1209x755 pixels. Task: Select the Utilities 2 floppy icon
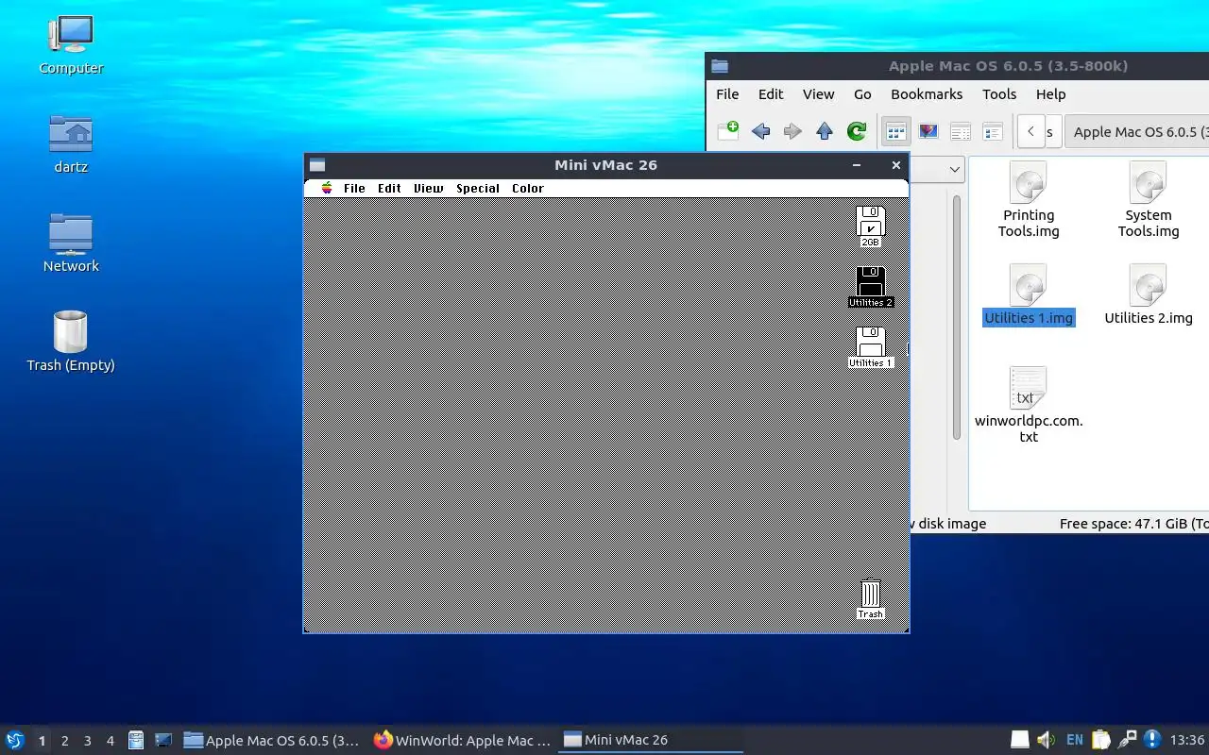click(x=870, y=287)
